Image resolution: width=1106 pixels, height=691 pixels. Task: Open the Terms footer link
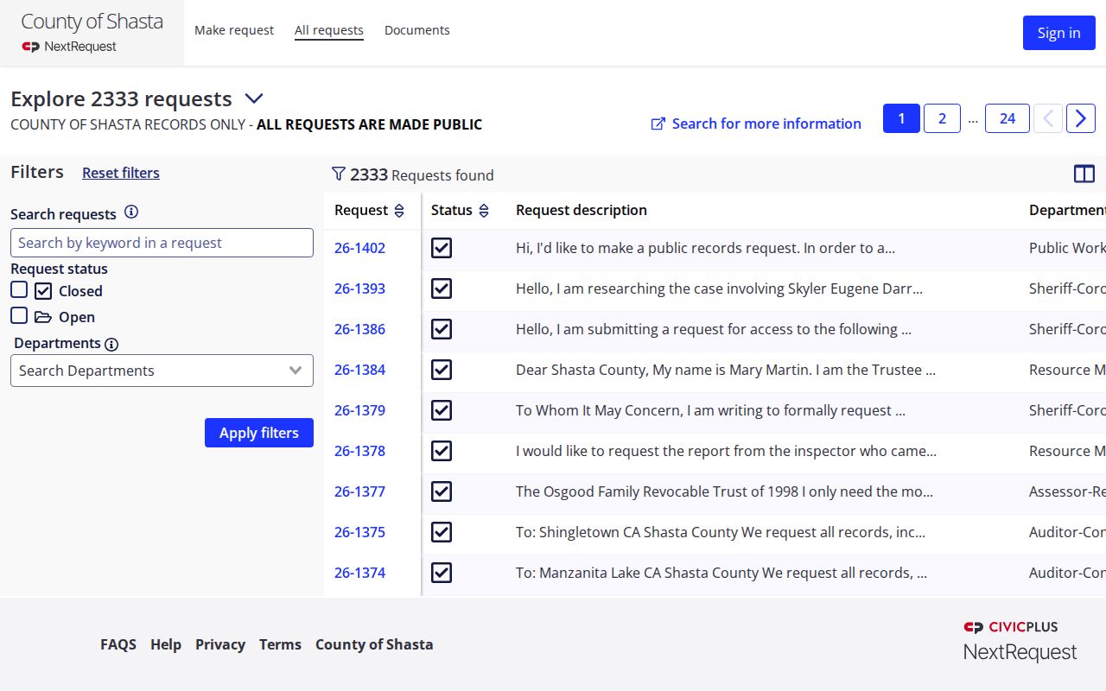[x=280, y=644]
